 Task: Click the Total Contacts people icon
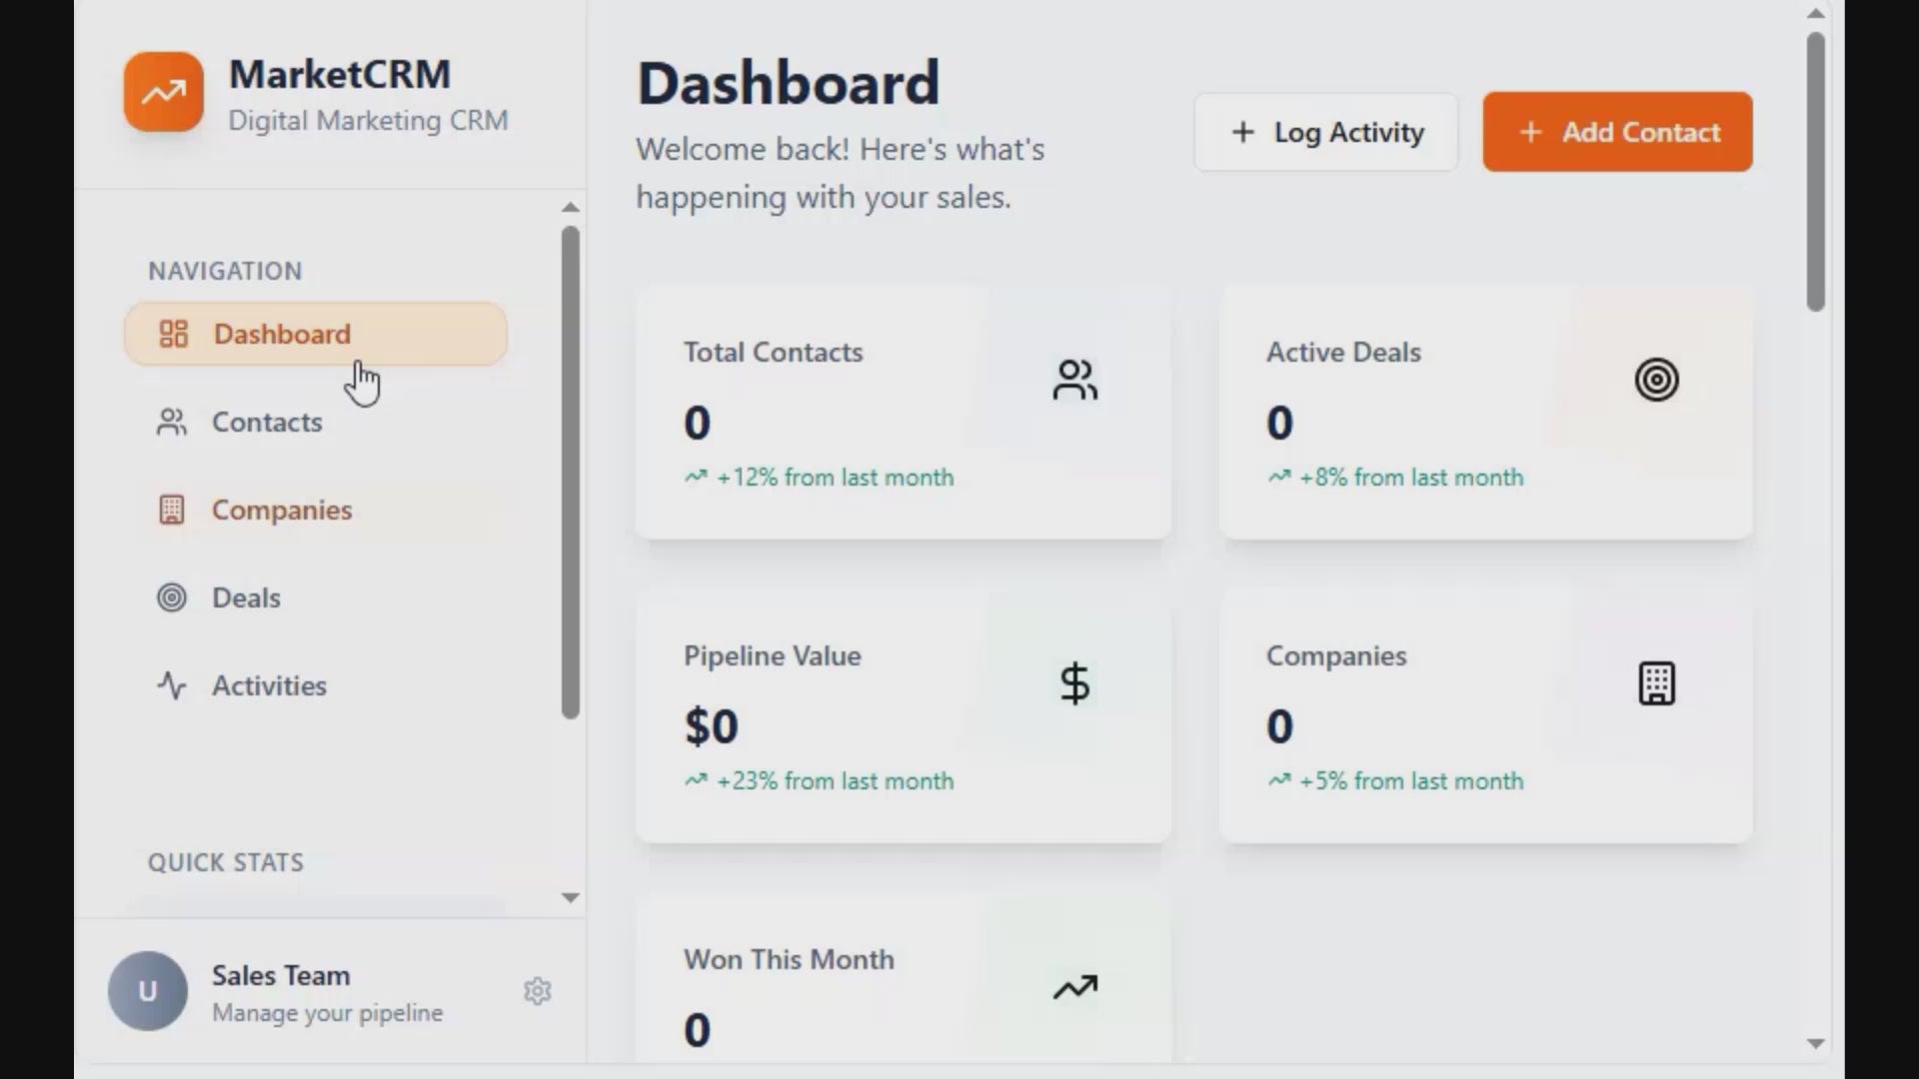pos(1074,380)
